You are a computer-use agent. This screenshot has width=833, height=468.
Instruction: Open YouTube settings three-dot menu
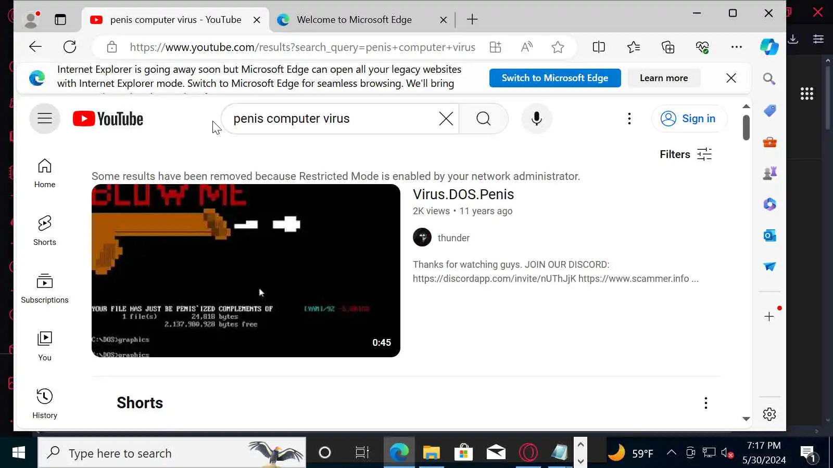click(629, 119)
